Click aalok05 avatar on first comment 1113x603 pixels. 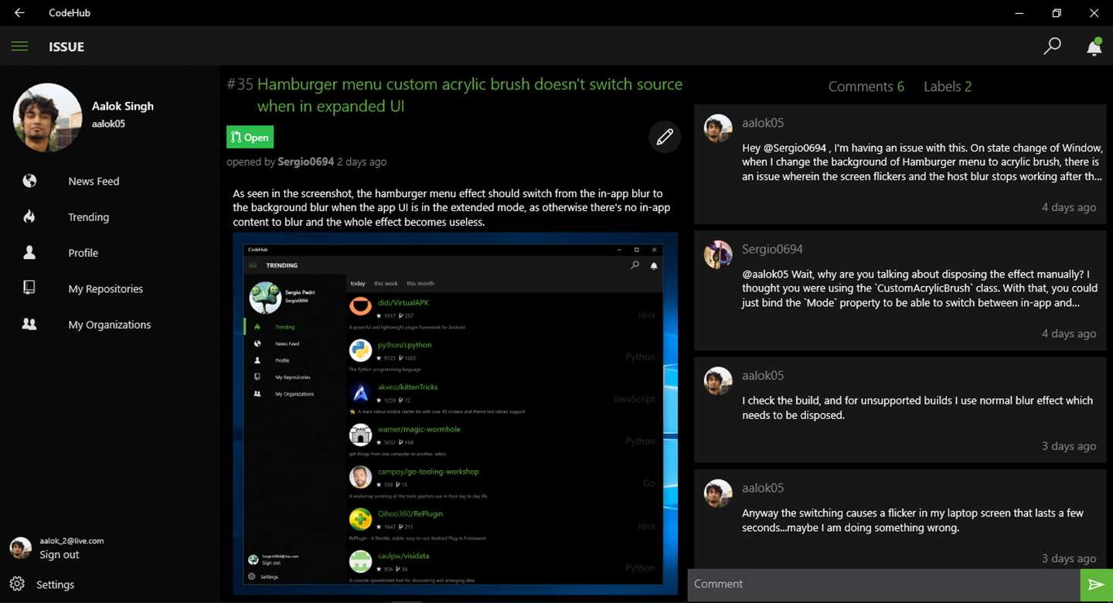pos(718,128)
